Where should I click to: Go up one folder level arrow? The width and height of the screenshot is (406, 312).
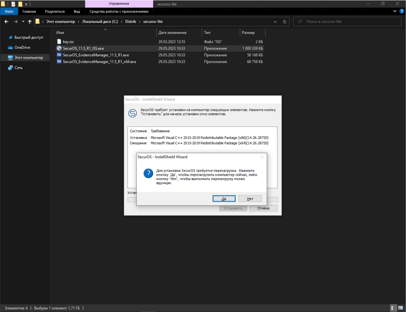point(30,22)
